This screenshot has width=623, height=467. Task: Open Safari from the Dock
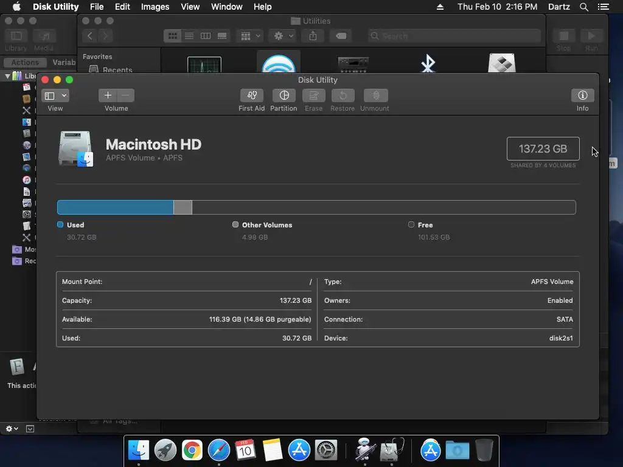click(218, 450)
